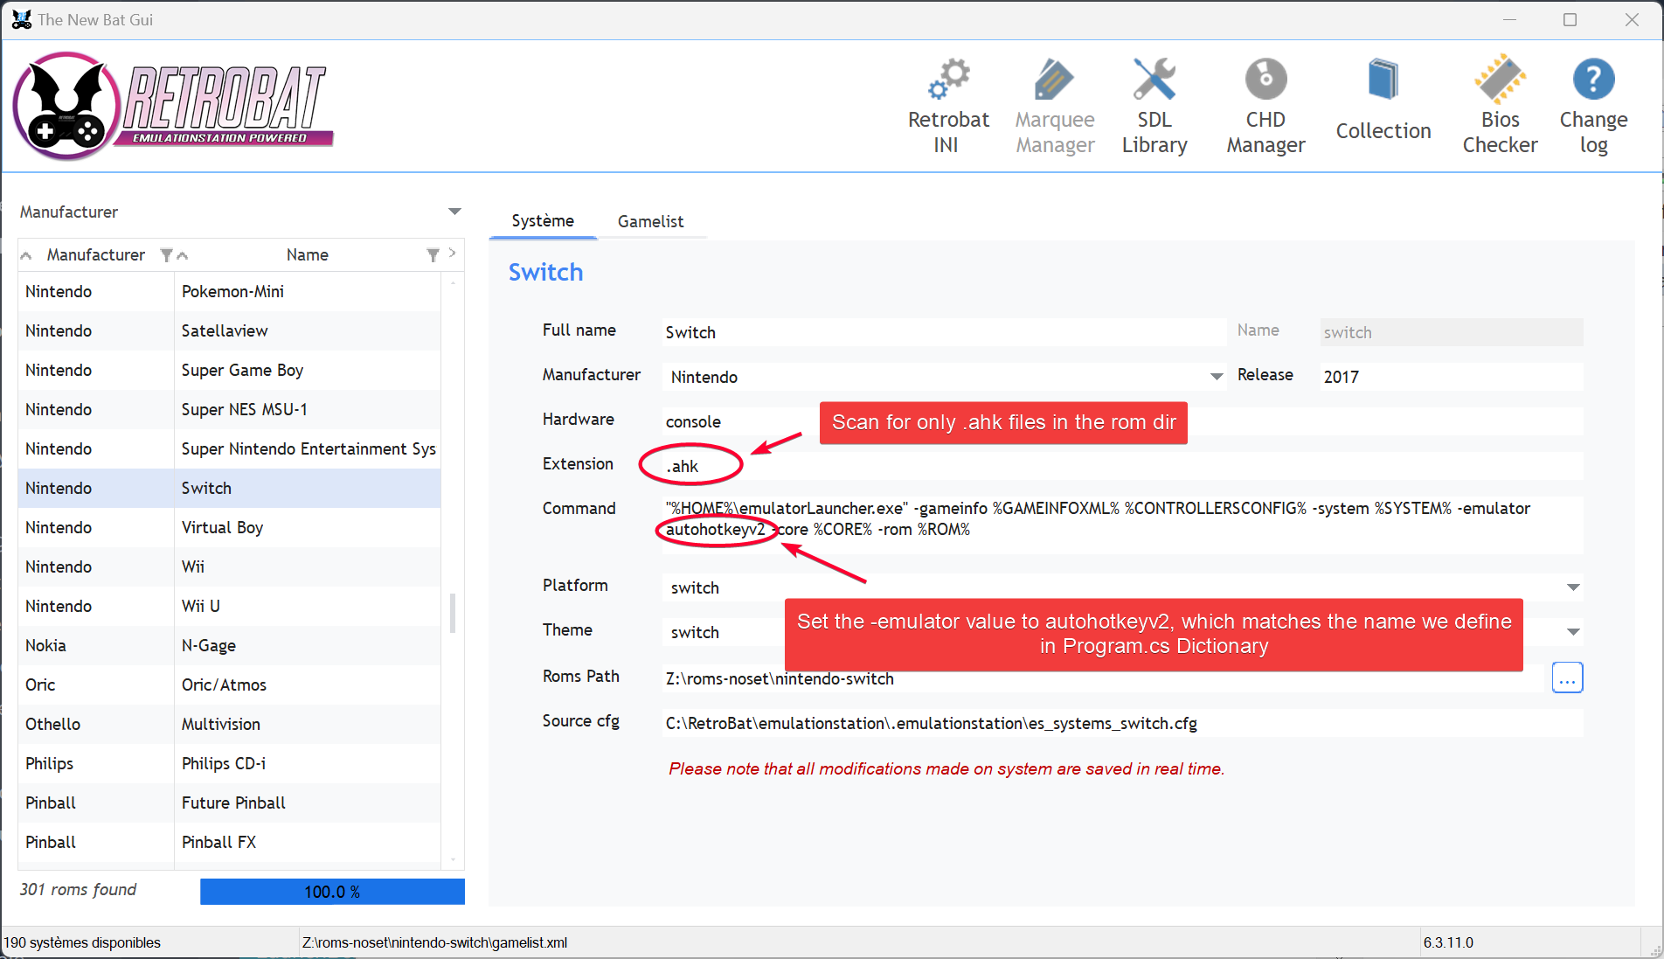The height and width of the screenshot is (959, 1664).
Task: Open the Retrobat INI editor
Action: [x=948, y=107]
